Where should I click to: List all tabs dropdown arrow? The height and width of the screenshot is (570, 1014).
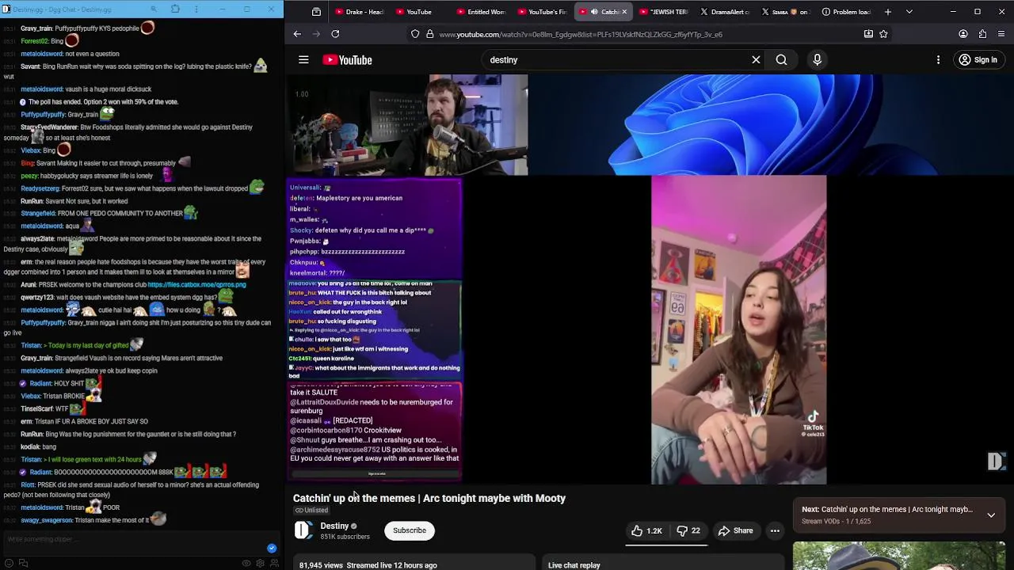coord(909,12)
